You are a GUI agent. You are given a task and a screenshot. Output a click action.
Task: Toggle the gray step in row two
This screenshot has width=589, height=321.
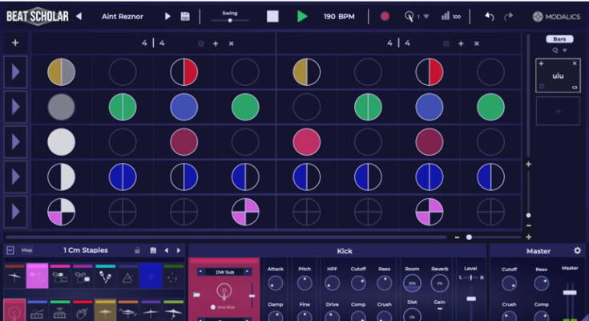[61, 107]
